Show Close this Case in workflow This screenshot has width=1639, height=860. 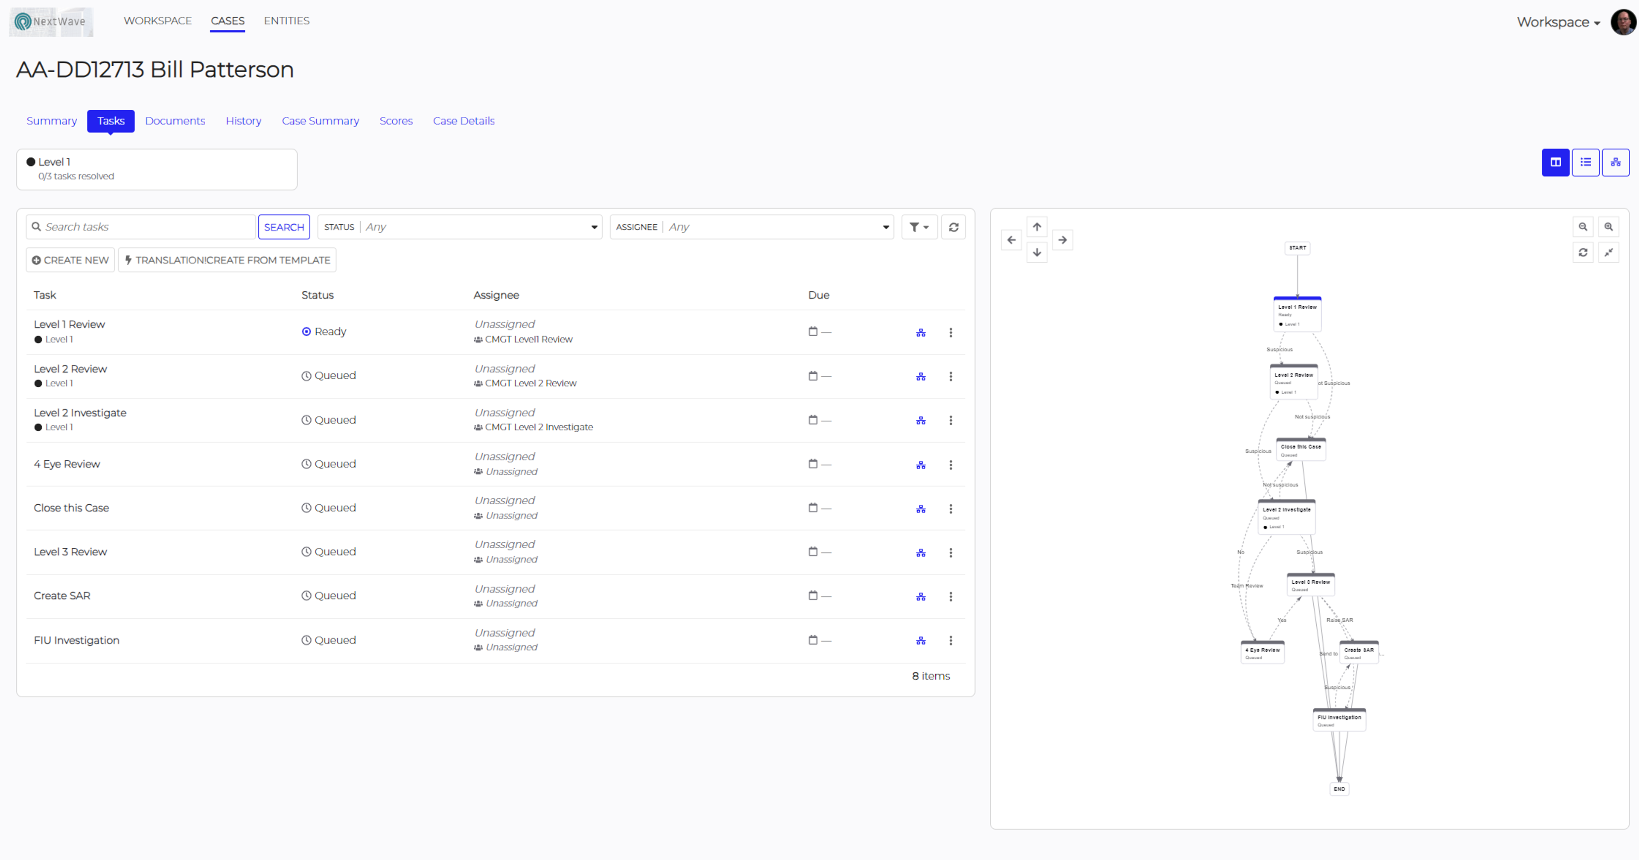click(x=920, y=509)
